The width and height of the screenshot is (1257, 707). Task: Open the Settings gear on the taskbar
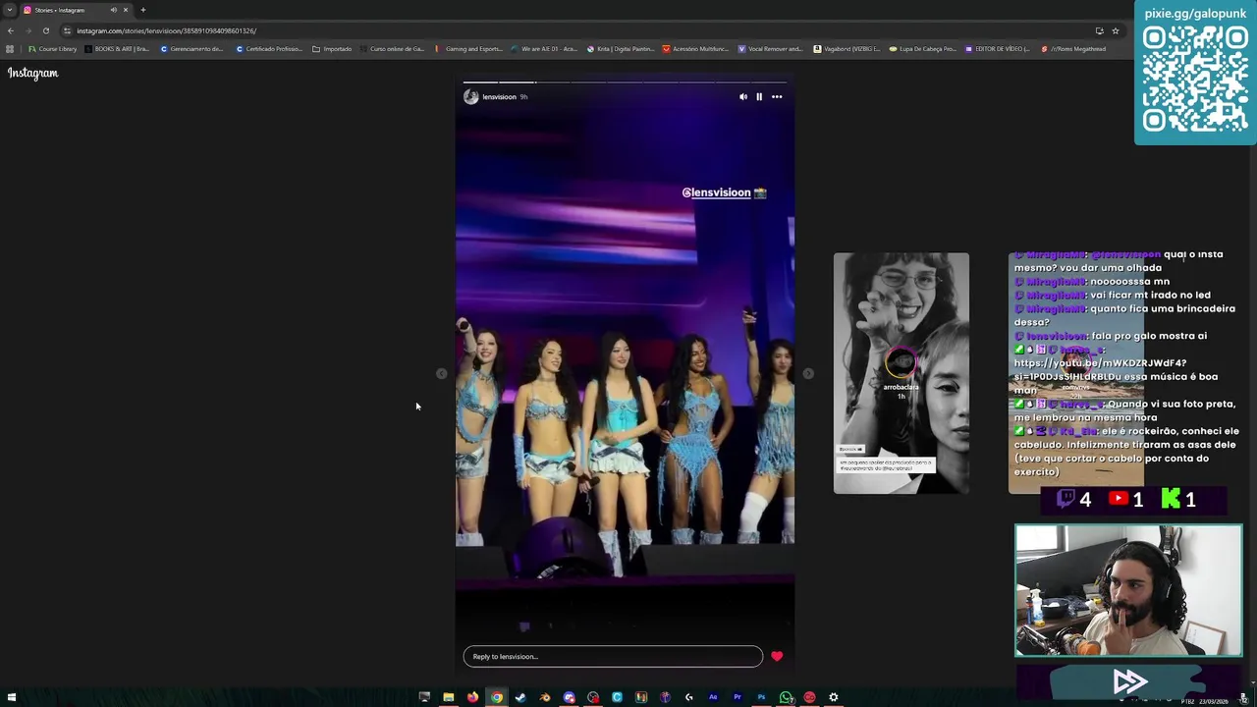click(x=834, y=697)
